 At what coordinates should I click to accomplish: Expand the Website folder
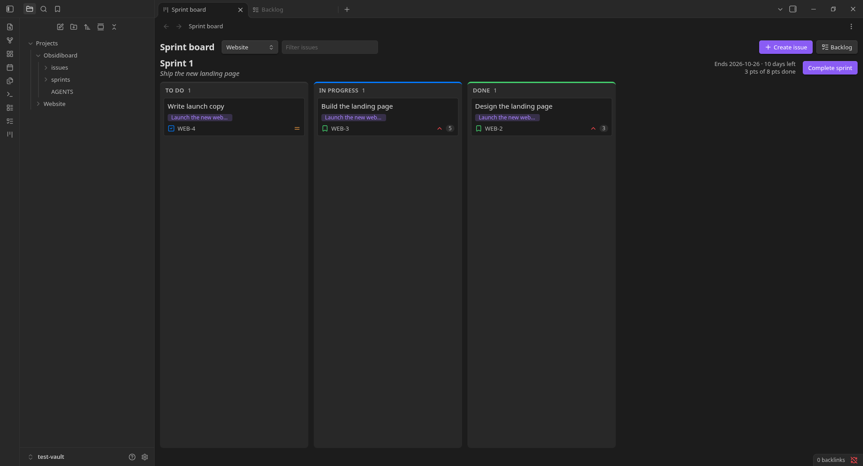(38, 104)
